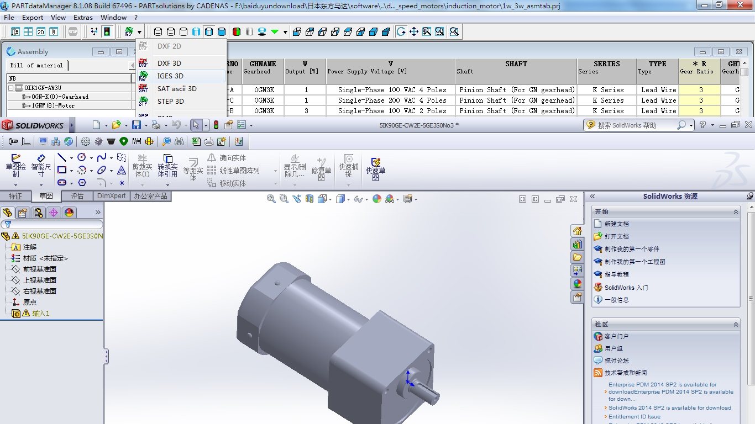Open the Extras menu in PARTdataManager
755x424 pixels.
[83, 18]
